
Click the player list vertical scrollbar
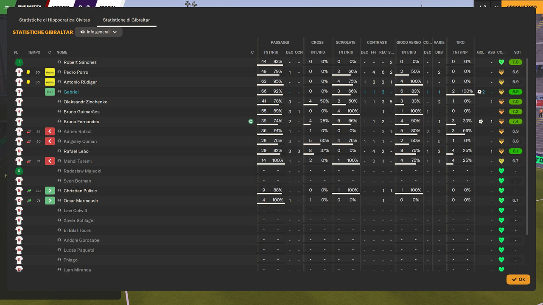click(x=527, y=146)
